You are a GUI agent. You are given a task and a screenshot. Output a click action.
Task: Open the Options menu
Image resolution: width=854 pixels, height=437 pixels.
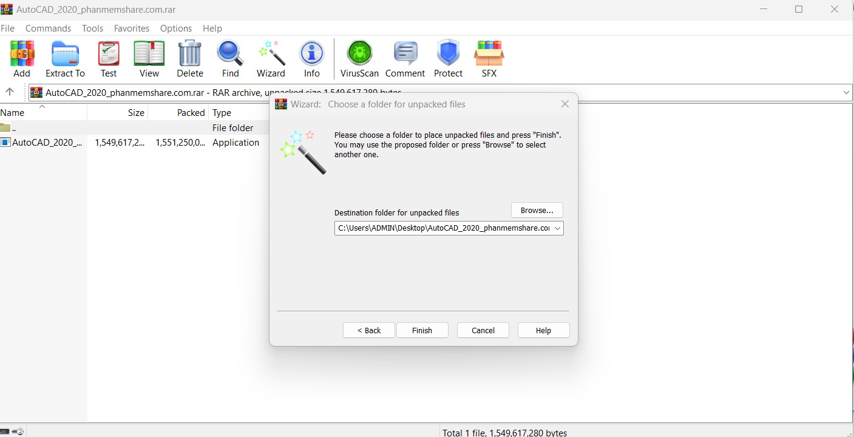pos(176,29)
